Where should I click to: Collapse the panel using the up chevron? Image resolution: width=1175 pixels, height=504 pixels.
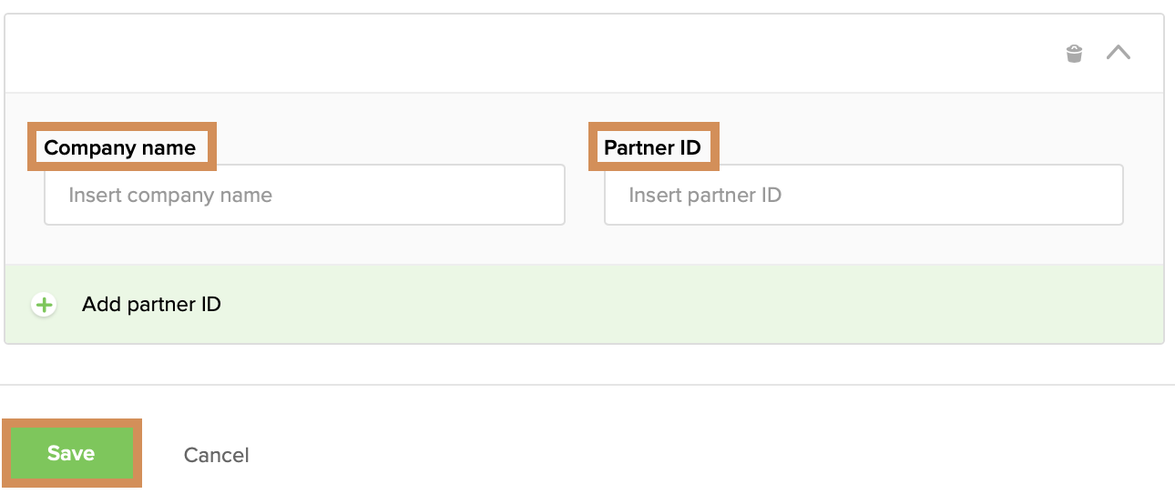(1119, 53)
